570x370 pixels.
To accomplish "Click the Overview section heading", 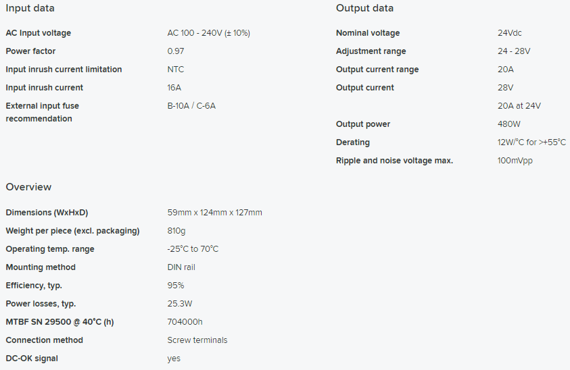I will click(x=28, y=186).
